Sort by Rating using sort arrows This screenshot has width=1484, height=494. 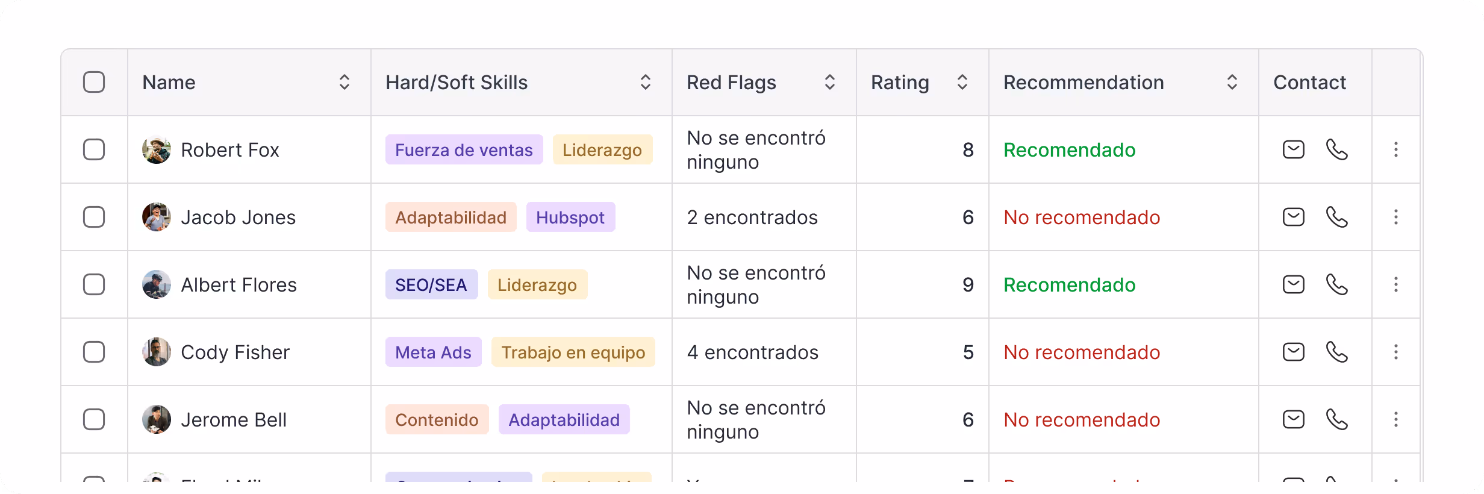(x=962, y=82)
